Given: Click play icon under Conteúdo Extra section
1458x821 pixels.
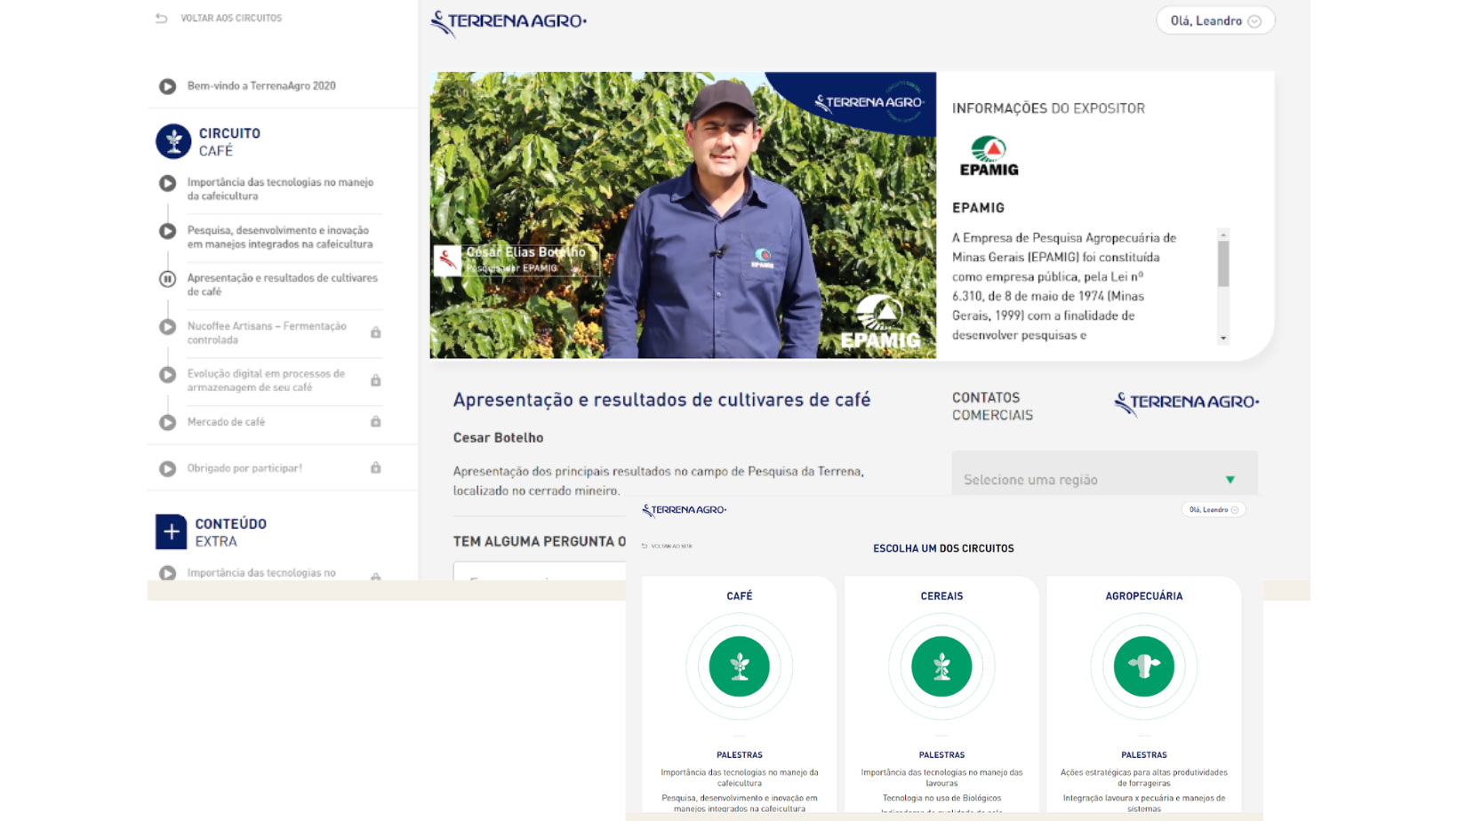Looking at the screenshot, I should [x=167, y=573].
